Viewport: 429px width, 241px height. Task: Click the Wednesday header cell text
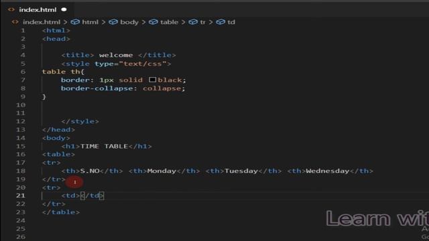click(328, 171)
